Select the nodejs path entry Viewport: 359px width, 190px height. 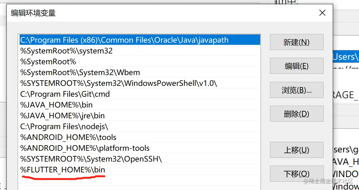pos(64,126)
